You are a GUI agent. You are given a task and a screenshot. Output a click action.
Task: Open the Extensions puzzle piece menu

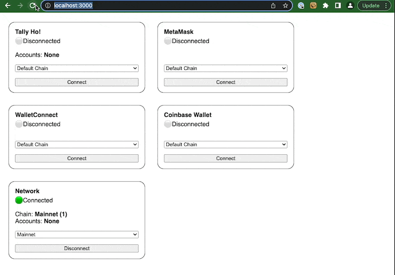click(325, 5)
